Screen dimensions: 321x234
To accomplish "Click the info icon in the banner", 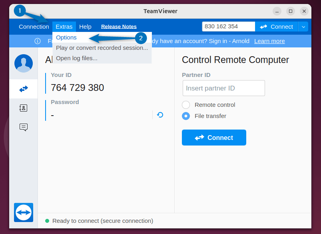I will 37,41.
